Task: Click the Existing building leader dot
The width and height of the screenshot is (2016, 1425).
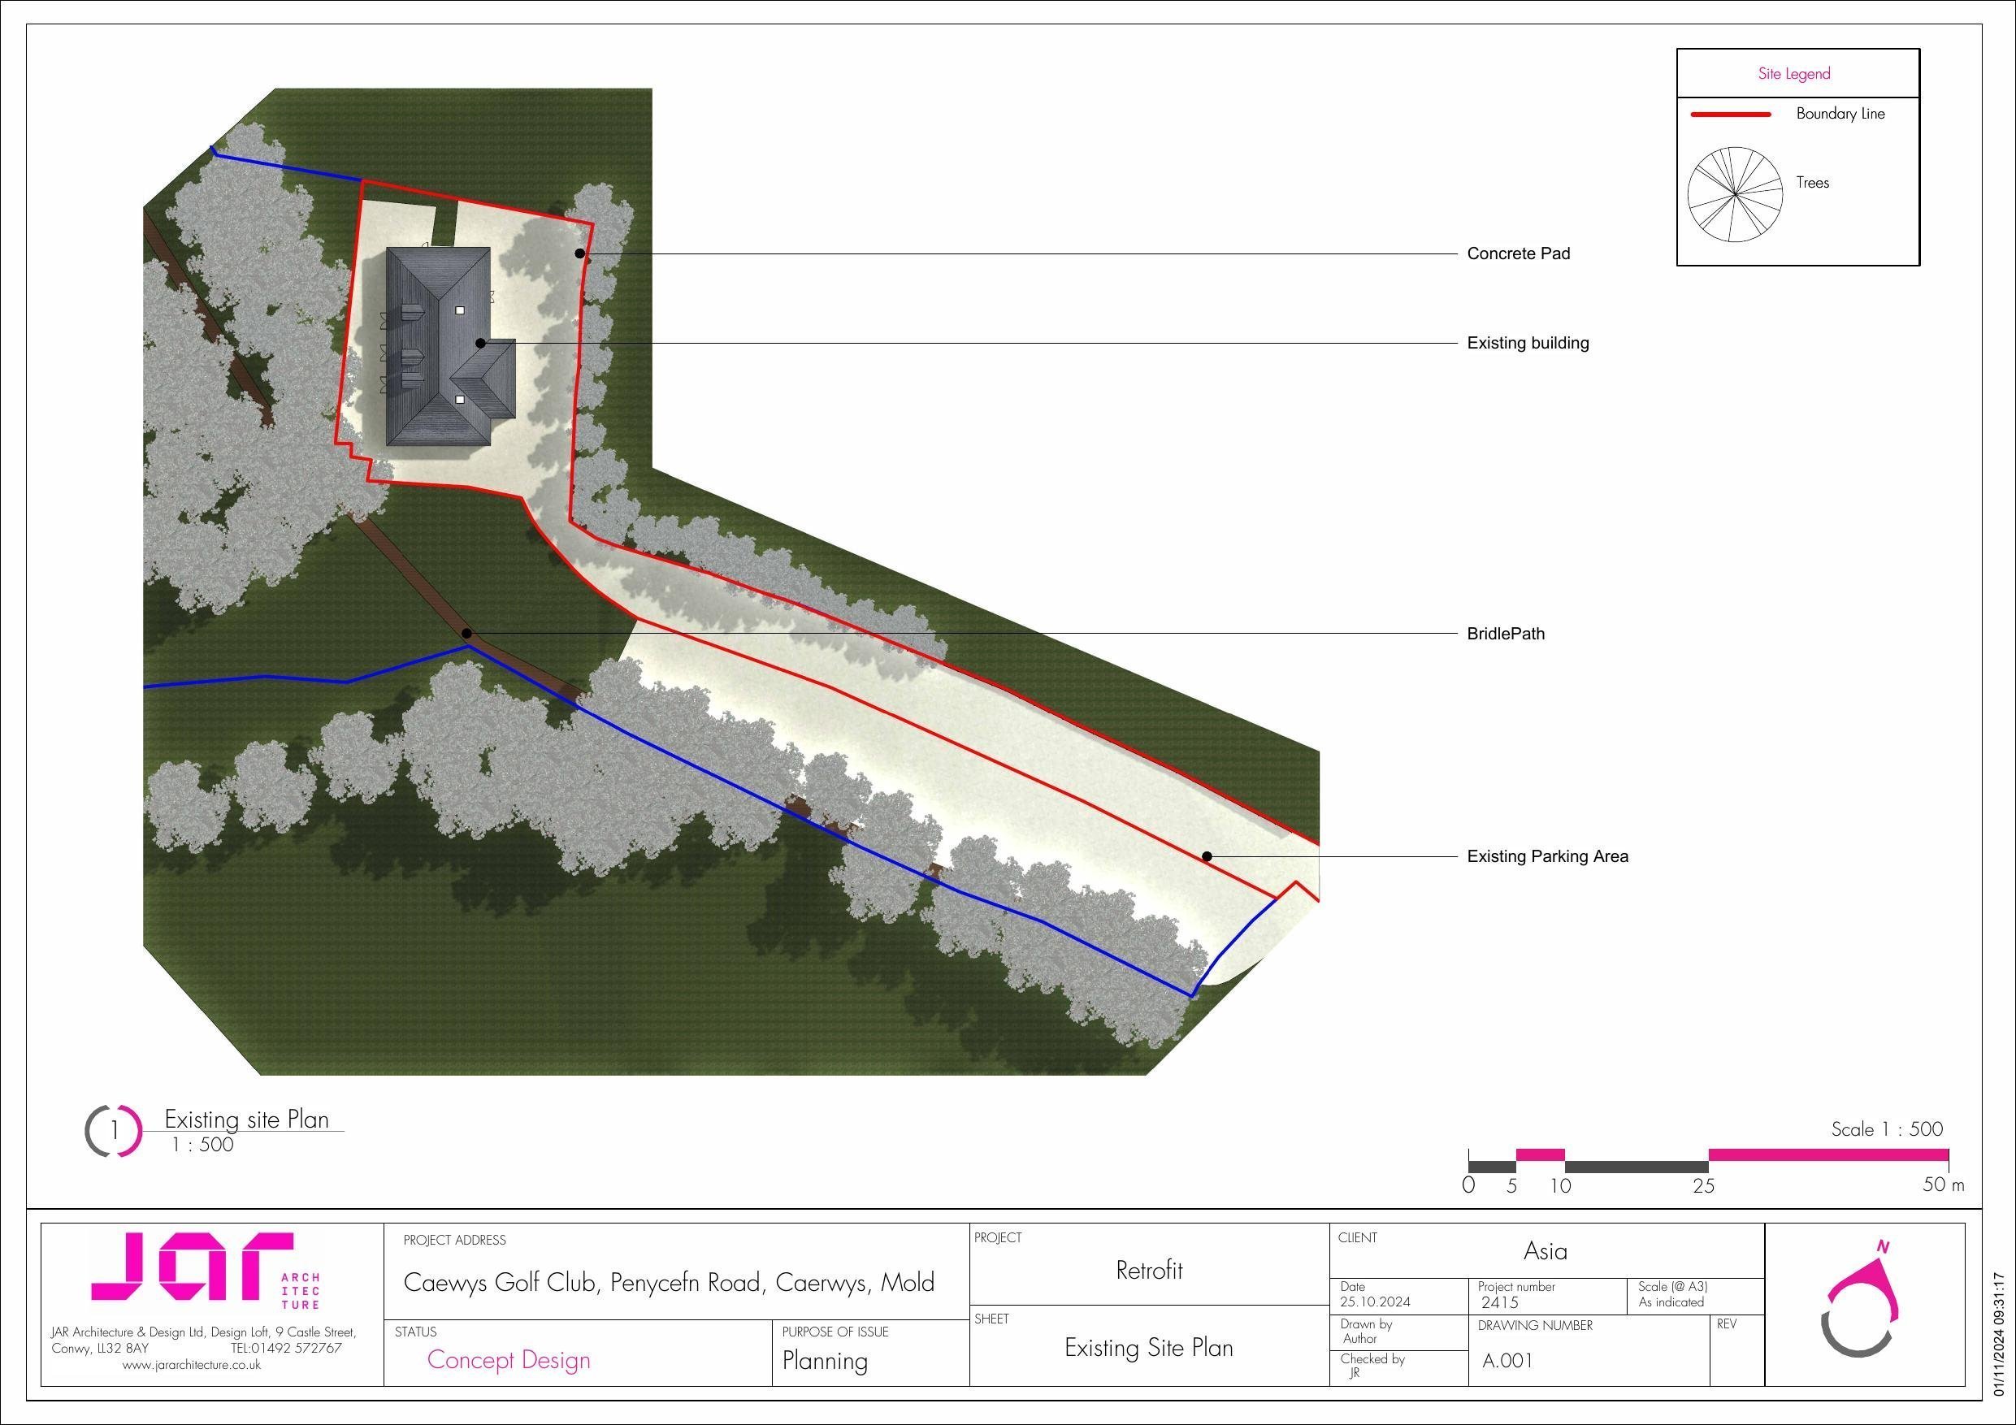Action: pos(480,342)
